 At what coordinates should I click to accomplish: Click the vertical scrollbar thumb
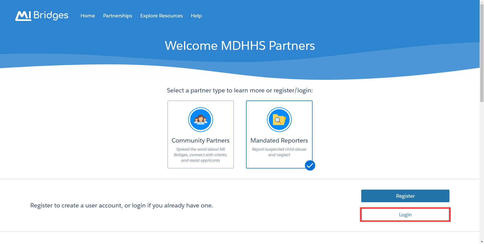pyautogui.click(x=482, y=53)
